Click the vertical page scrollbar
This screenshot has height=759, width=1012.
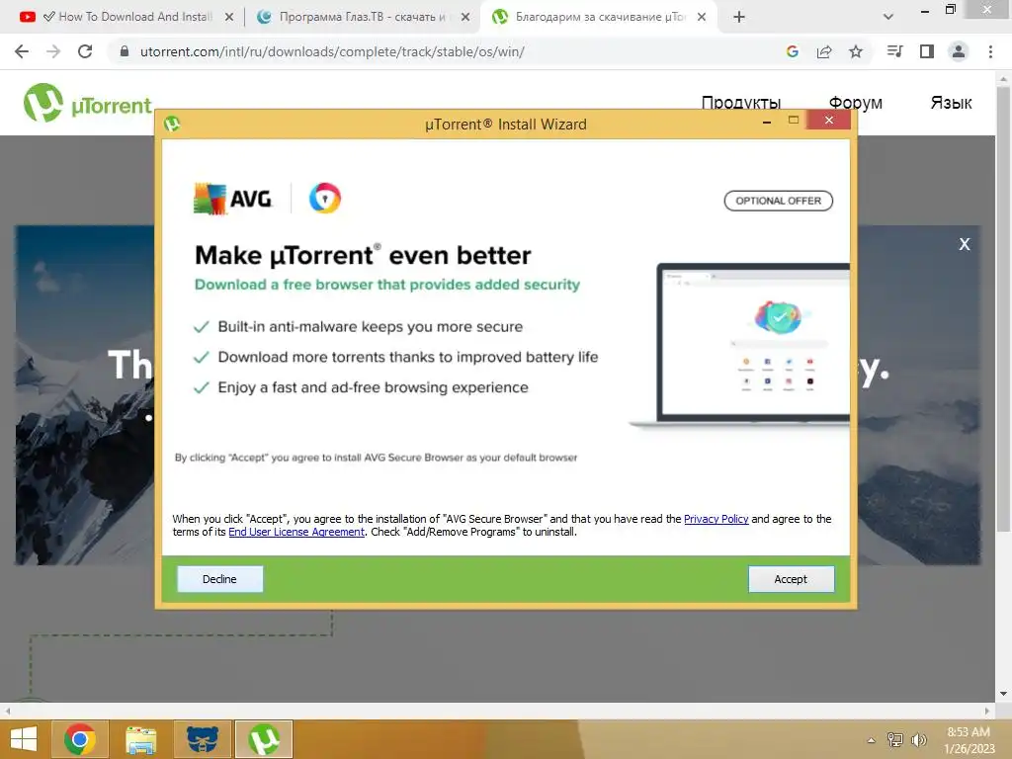[x=1003, y=308]
